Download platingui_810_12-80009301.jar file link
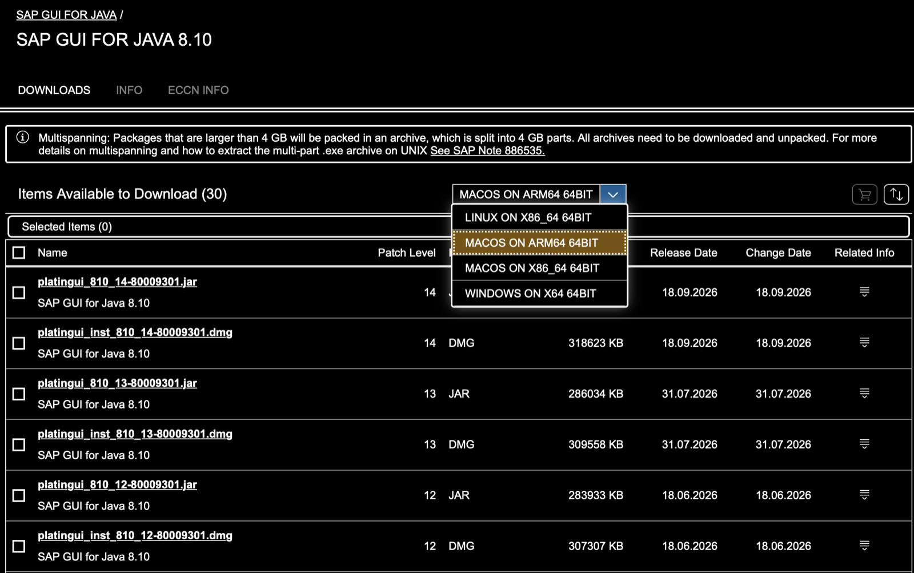 click(x=117, y=484)
